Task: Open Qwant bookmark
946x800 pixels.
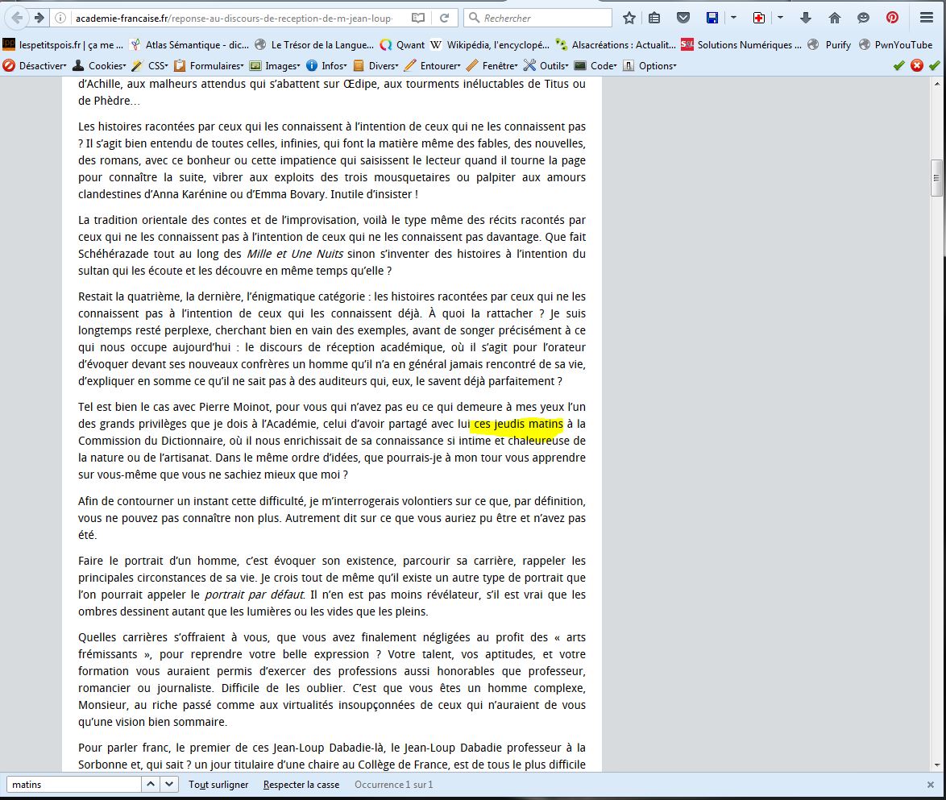Action: click(x=402, y=44)
